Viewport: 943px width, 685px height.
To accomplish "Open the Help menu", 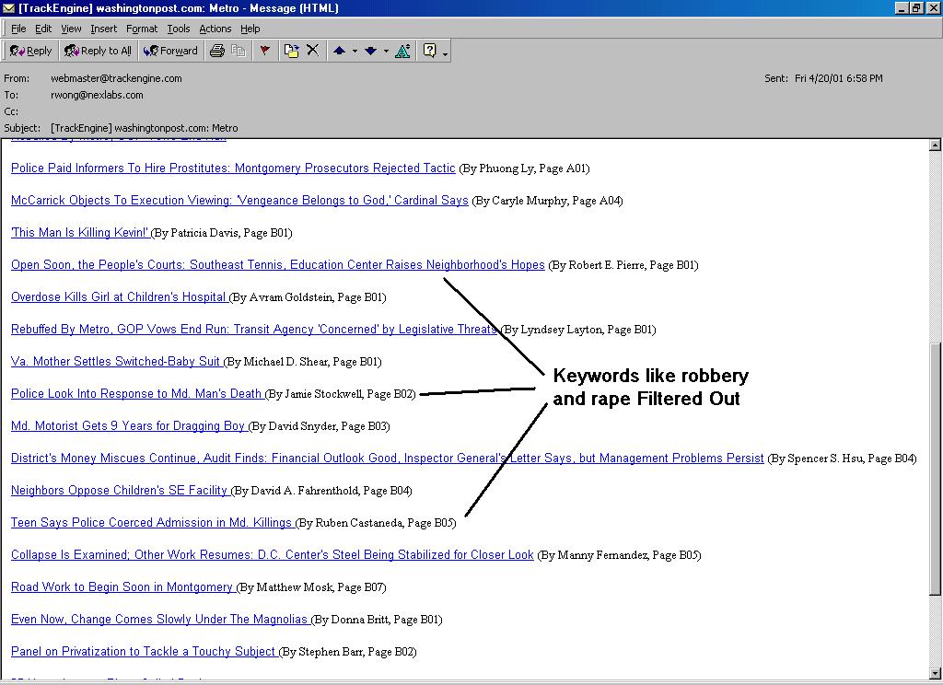I will pos(250,29).
